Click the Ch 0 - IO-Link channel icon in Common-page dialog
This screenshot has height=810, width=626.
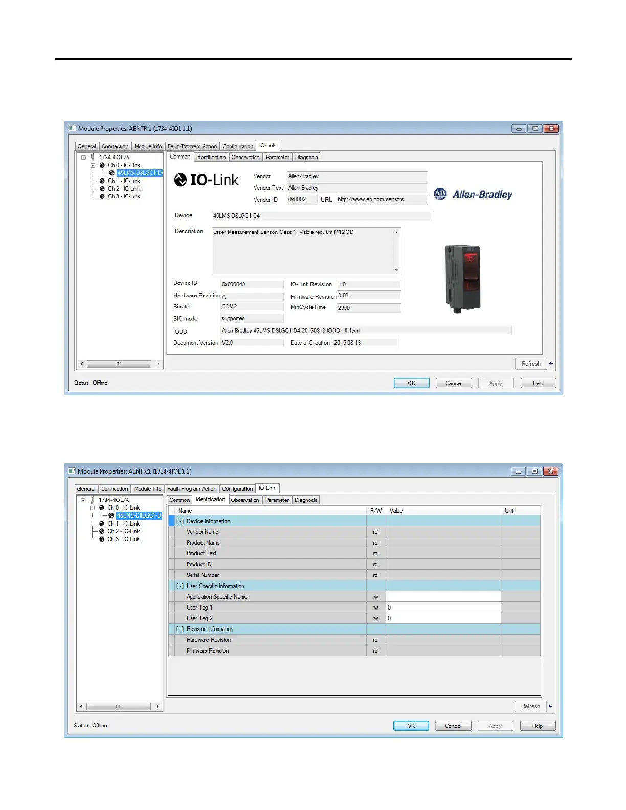pos(102,165)
